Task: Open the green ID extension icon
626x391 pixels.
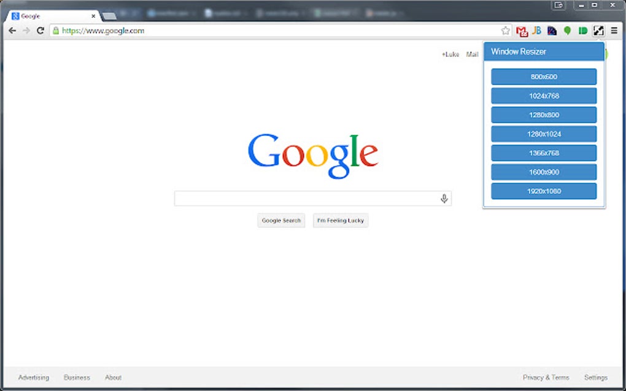Action: click(582, 31)
